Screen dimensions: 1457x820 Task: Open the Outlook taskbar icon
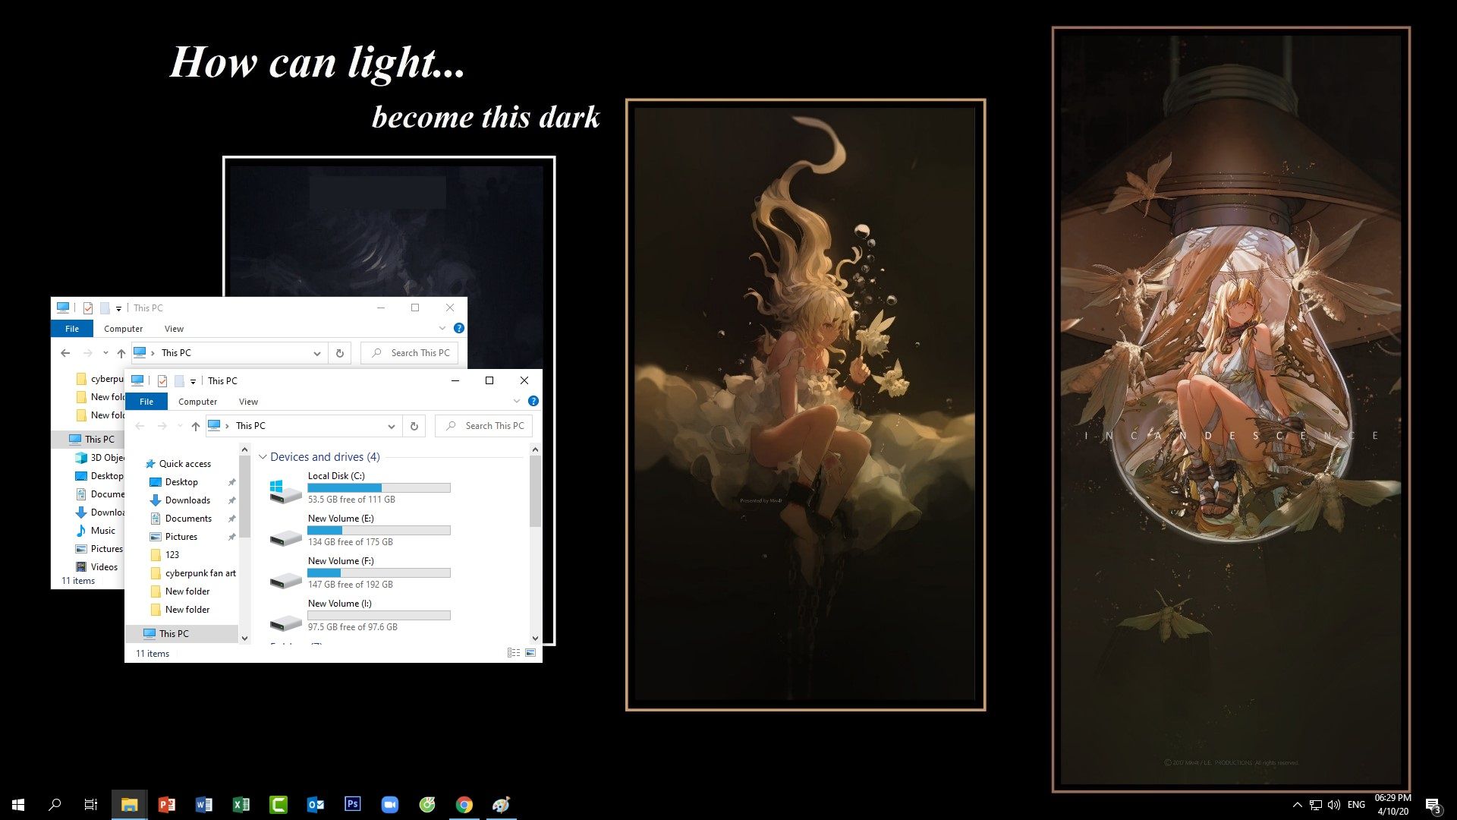pos(316,804)
